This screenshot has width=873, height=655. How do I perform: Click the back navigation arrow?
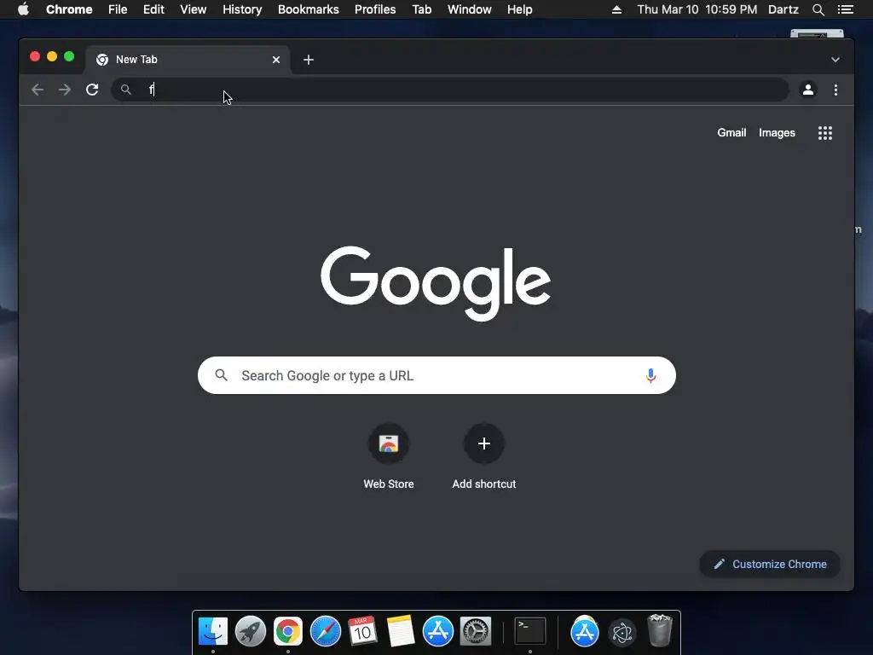point(38,90)
